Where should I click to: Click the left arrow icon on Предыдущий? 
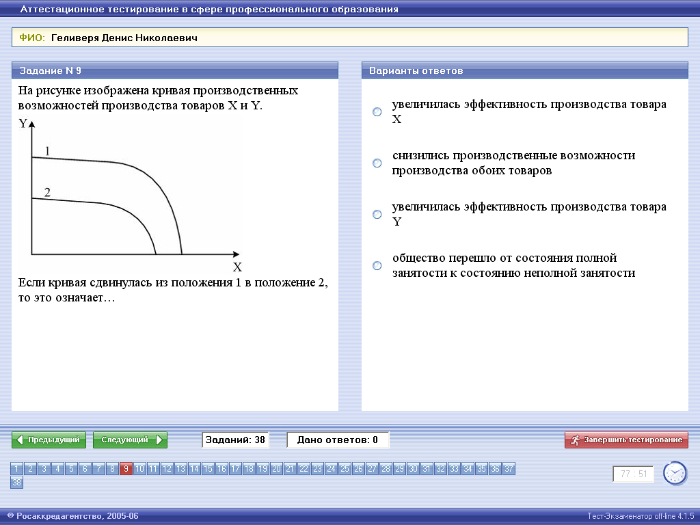[20, 440]
